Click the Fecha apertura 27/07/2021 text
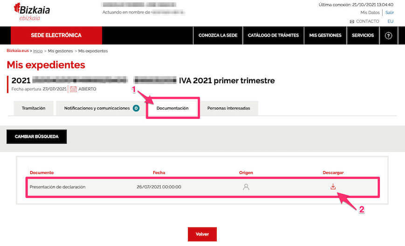 (x=39, y=89)
